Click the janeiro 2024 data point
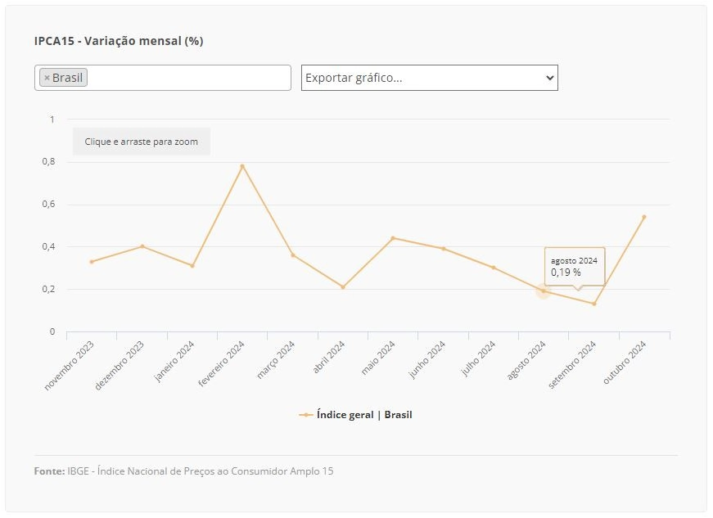 click(x=192, y=266)
